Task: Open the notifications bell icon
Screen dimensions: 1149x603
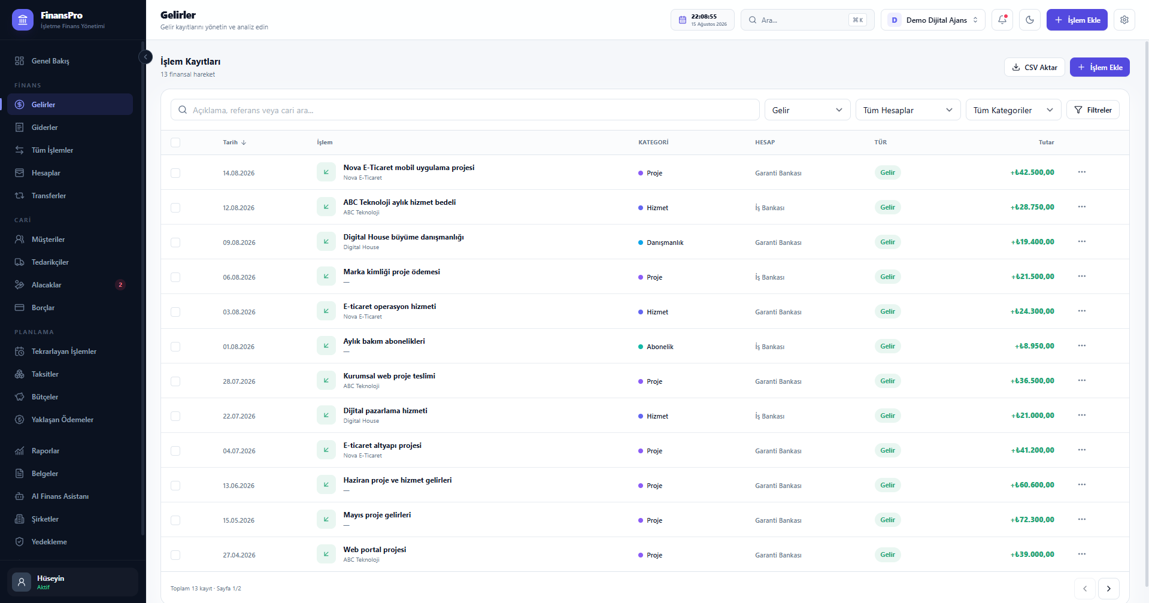Action: point(1002,20)
